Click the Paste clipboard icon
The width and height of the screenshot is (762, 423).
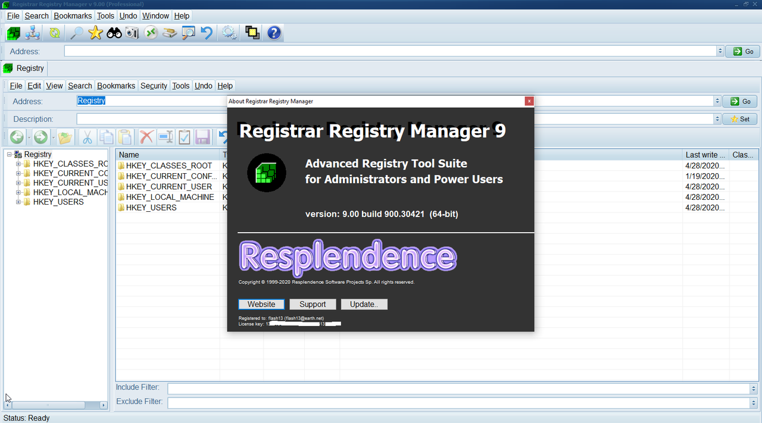pyautogui.click(x=125, y=137)
